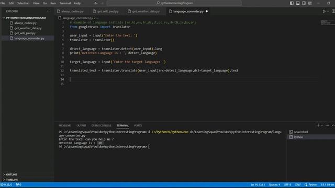This screenshot has height=188, width=335.
Task: Click the translated_text code line
Action: 154,70
